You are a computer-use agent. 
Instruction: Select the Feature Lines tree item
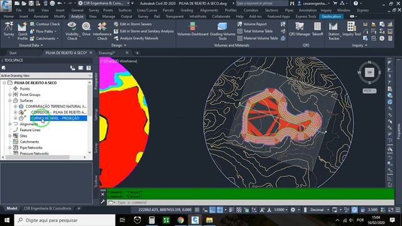(x=30, y=130)
